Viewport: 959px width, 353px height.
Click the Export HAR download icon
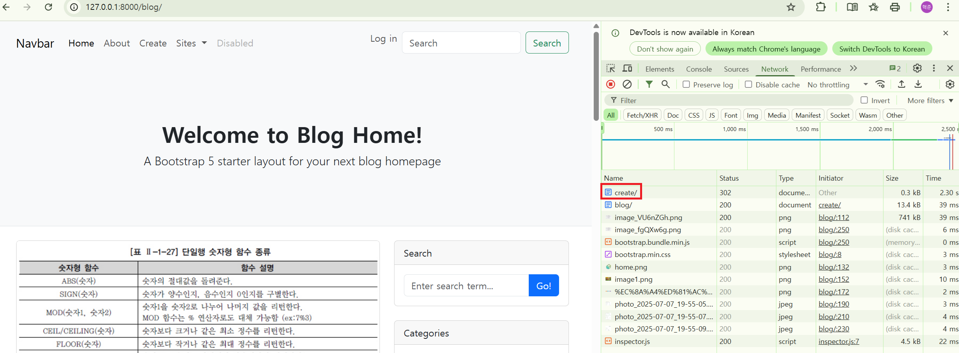918,84
